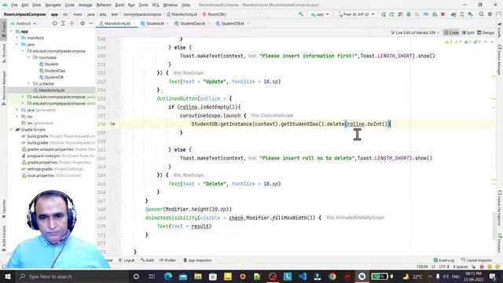Switch editor to Split view mode
Screen dimensions: 503x283
(468, 32)
